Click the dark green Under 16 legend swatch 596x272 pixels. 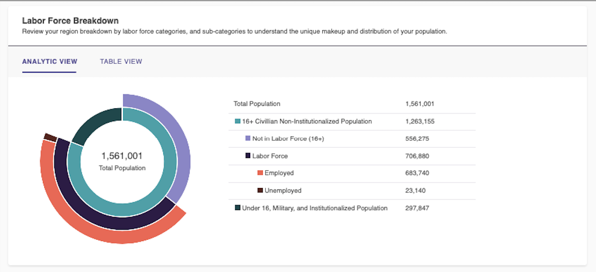coord(237,208)
